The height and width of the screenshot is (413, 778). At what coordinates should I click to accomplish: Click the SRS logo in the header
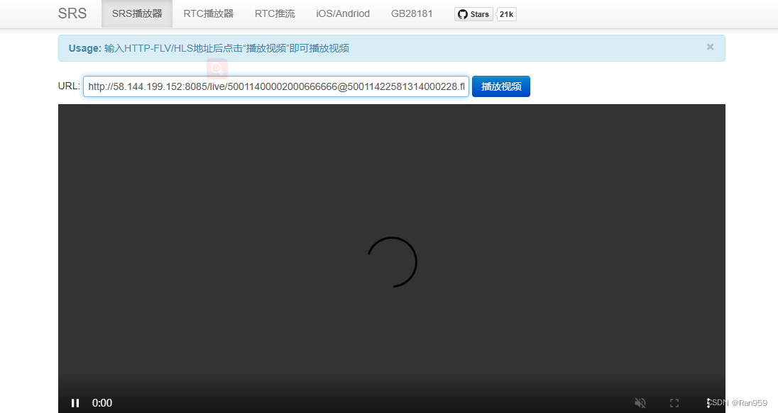point(72,13)
